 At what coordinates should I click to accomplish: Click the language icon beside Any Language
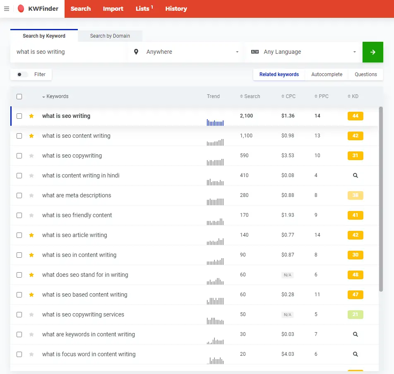coord(255,52)
